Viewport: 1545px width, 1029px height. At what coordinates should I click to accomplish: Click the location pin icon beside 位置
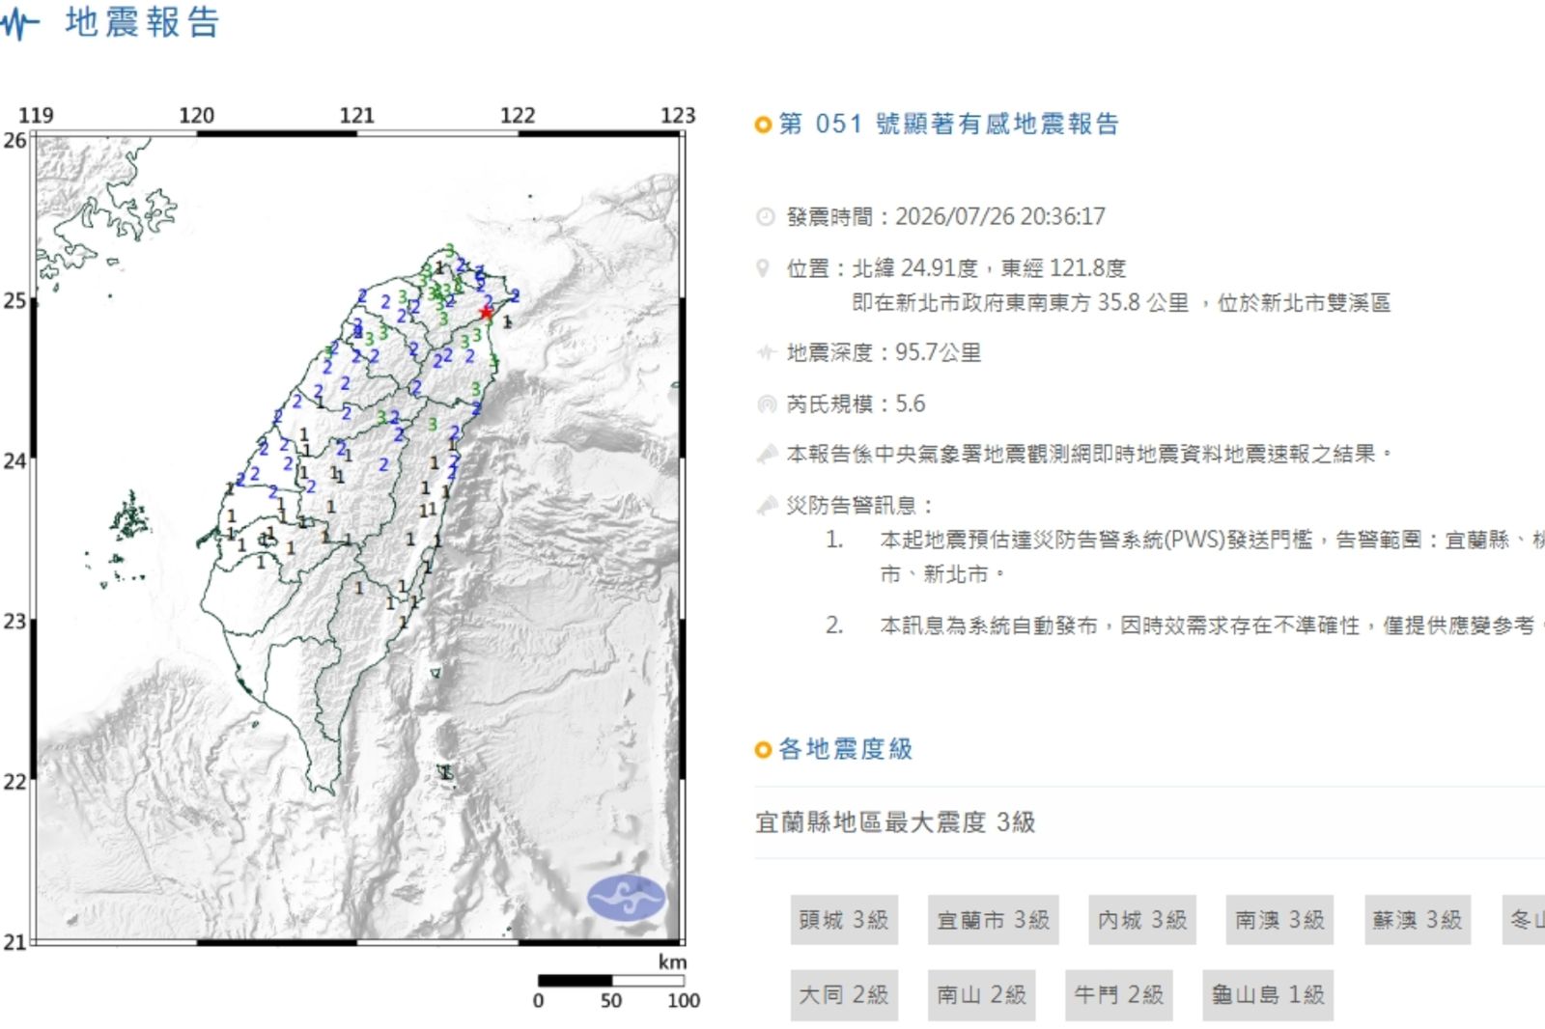point(764,267)
